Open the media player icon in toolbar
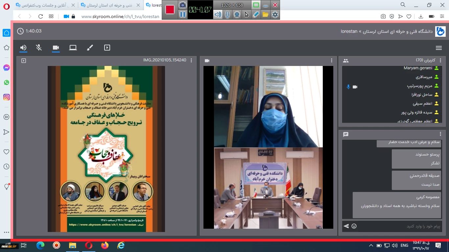This screenshot has height=252, width=449. coord(107,48)
